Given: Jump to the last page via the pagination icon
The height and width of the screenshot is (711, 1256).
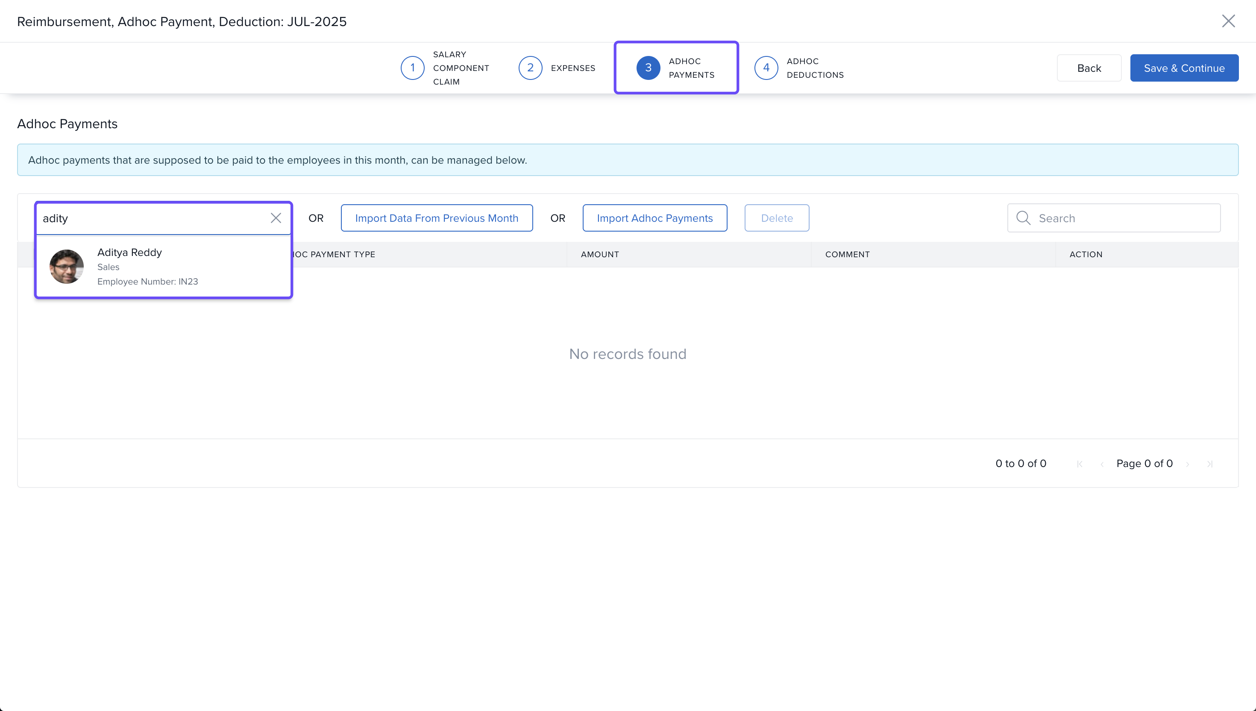Looking at the screenshot, I should point(1209,464).
